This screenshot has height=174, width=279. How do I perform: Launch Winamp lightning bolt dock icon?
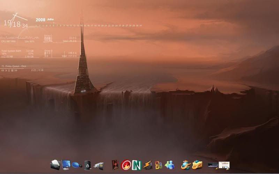click(x=148, y=165)
